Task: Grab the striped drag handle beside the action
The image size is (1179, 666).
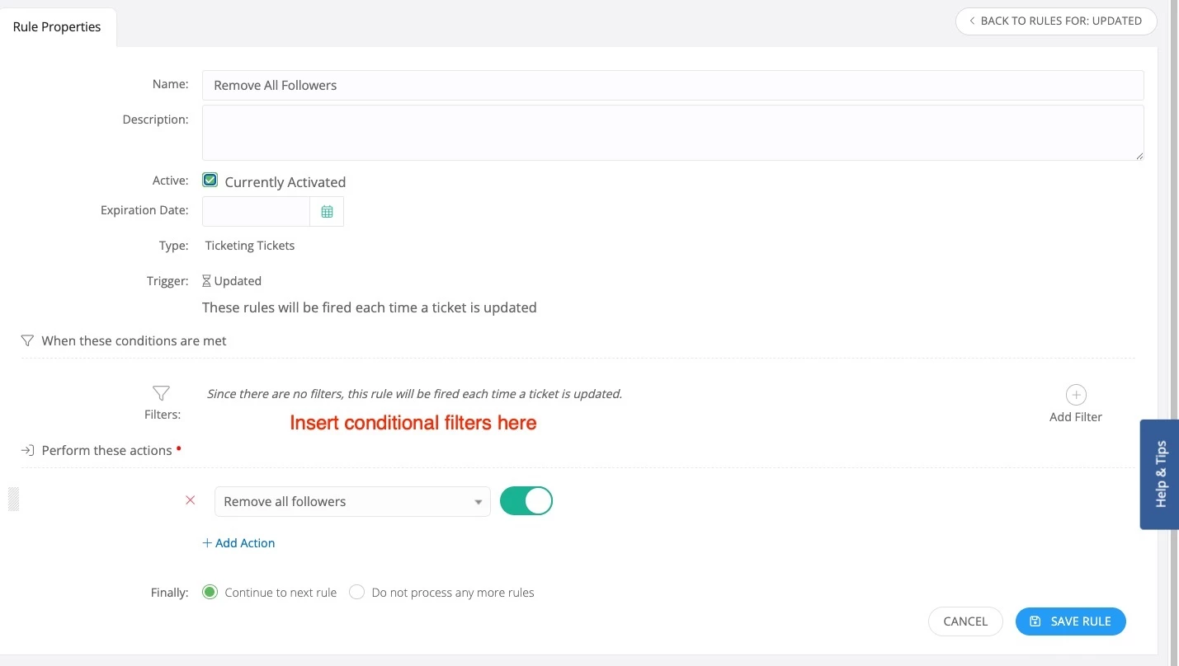Action: (x=13, y=499)
